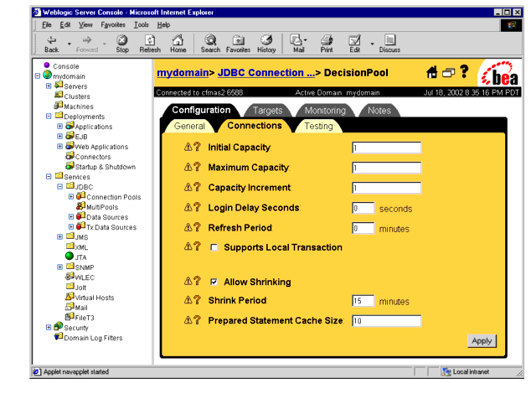Expand the Connection Pools tree node
The width and height of the screenshot is (531, 394).
click(71, 197)
